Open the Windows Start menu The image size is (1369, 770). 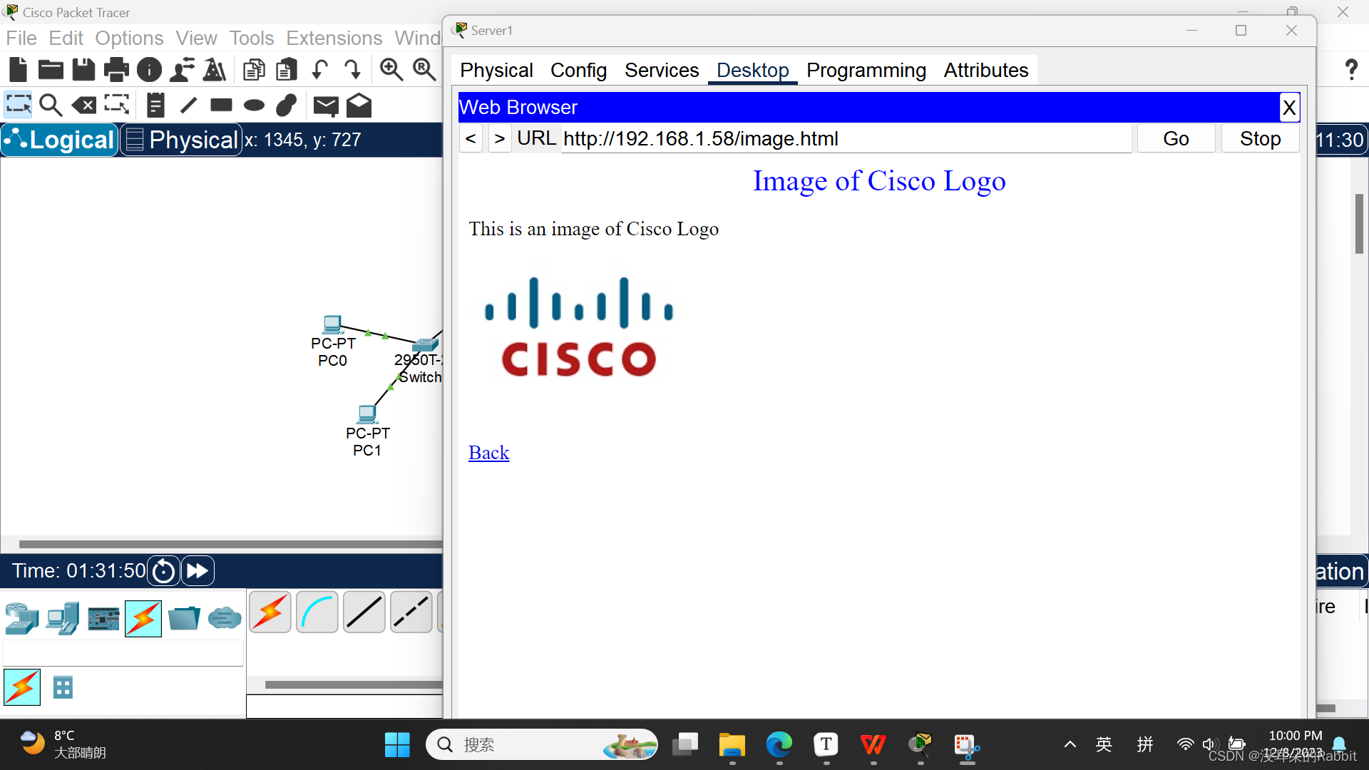pyautogui.click(x=397, y=745)
